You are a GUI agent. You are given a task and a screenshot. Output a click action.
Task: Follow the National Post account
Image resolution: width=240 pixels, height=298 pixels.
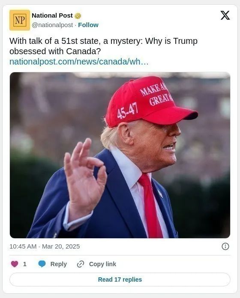tap(88, 25)
